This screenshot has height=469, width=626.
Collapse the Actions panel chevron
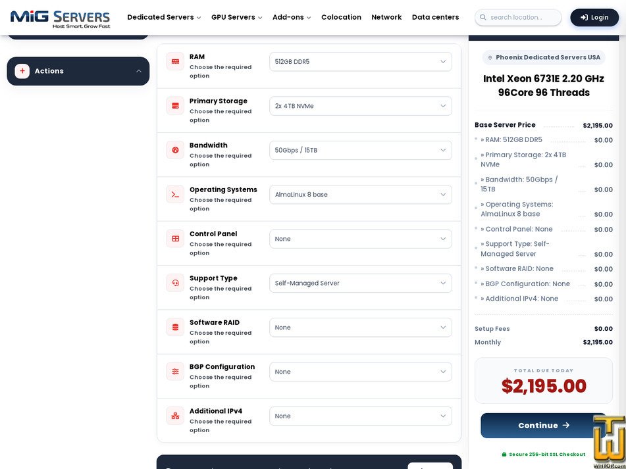[x=138, y=71]
